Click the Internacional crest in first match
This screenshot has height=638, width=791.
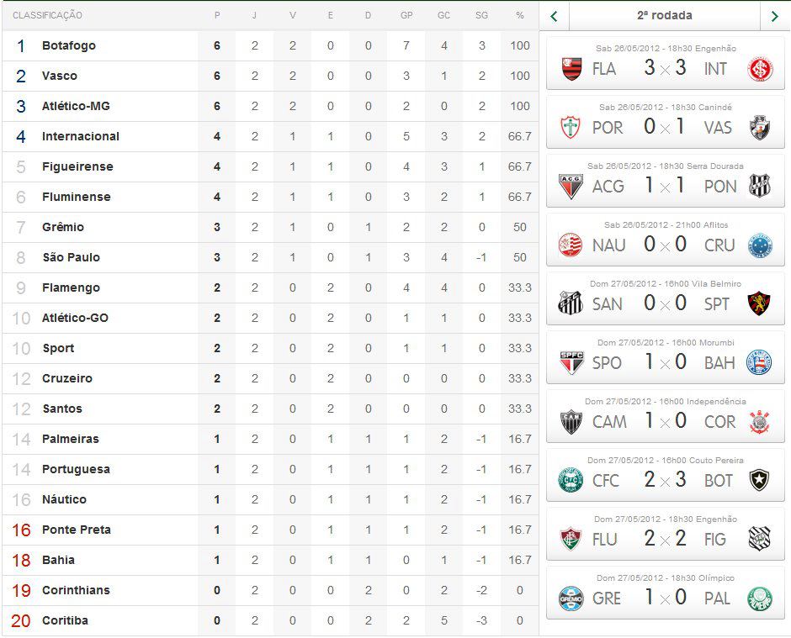[x=760, y=69]
